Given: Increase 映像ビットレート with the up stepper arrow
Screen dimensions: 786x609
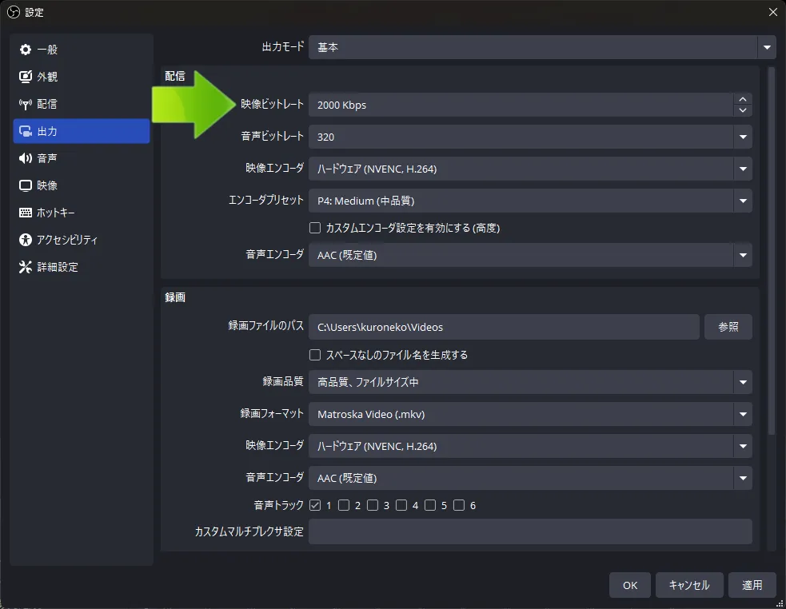Looking at the screenshot, I should (x=742, y=99).
